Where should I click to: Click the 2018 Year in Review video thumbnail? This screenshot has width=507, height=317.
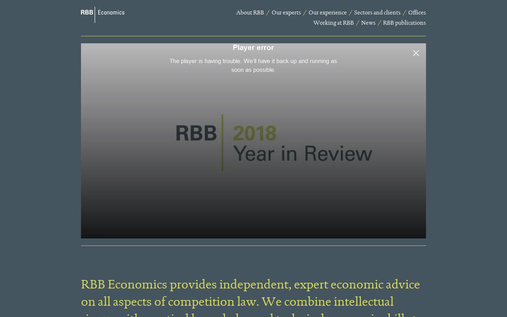(x=254, y=141)
